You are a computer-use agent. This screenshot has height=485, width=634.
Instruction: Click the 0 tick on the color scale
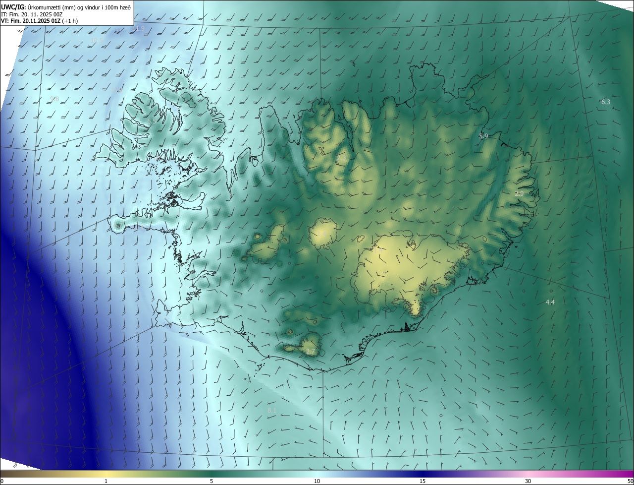click(x=1, y=481)
